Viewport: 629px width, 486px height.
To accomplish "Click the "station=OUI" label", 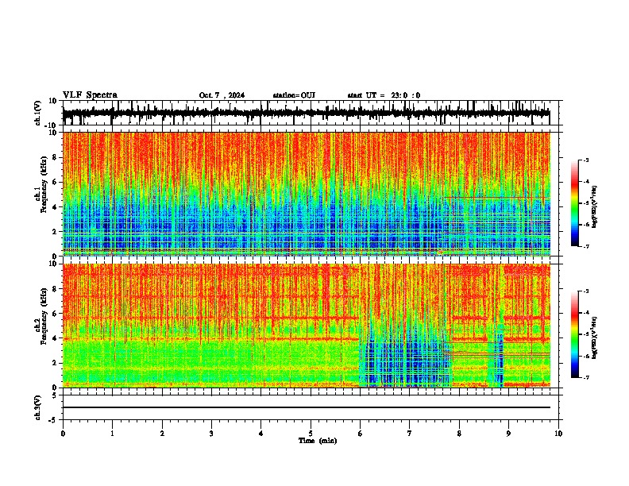I will [x=294, y=95].
